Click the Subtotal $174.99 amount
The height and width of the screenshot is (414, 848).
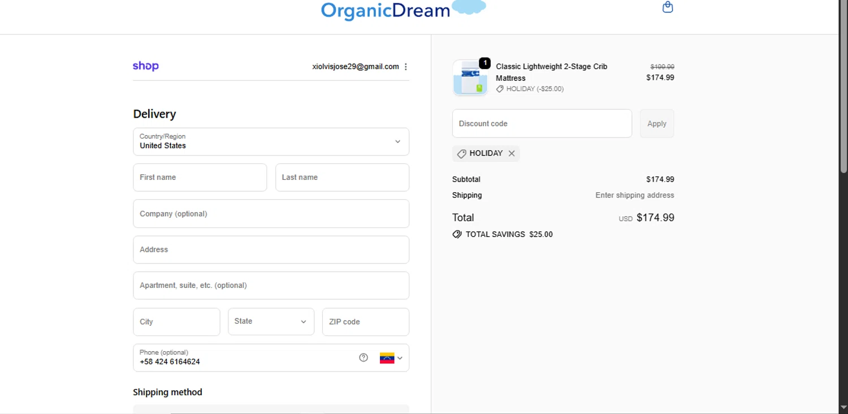[x=660, y=179]
